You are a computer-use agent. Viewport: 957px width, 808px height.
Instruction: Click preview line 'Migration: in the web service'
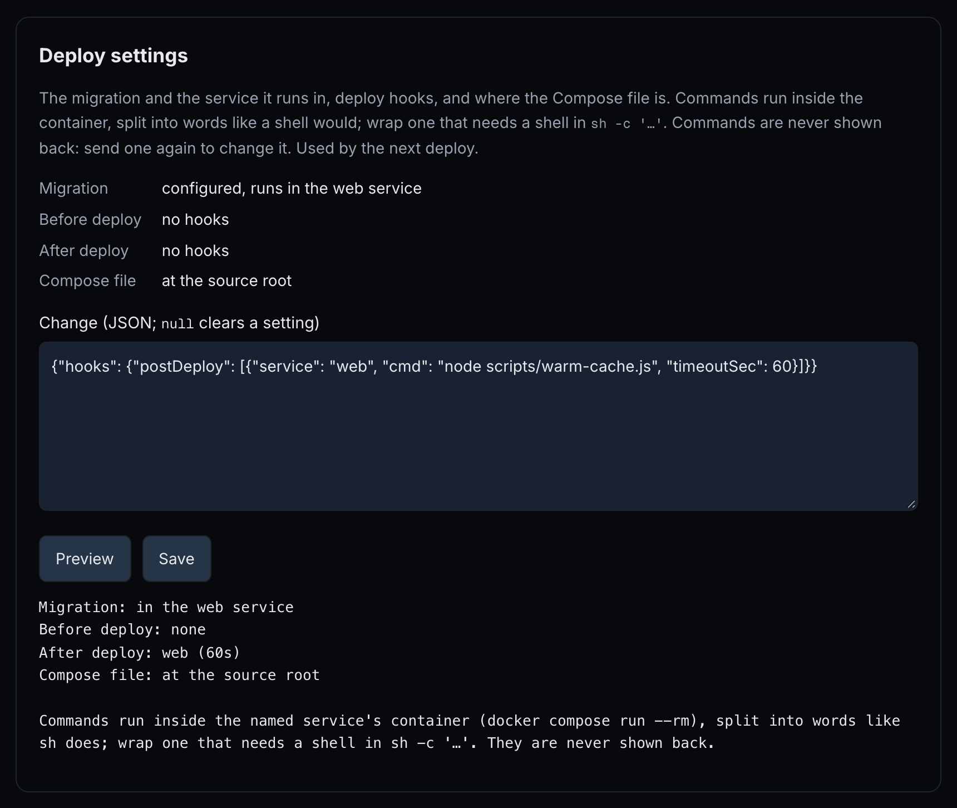coord(166,607)
